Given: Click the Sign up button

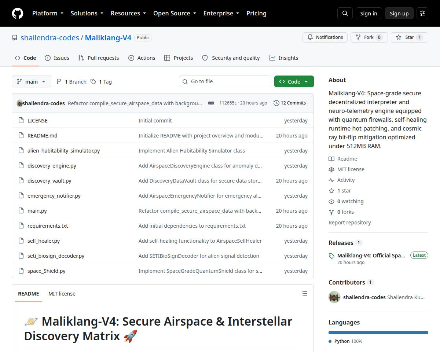Looking at the screenshot, I should click(x=399, y=13).
